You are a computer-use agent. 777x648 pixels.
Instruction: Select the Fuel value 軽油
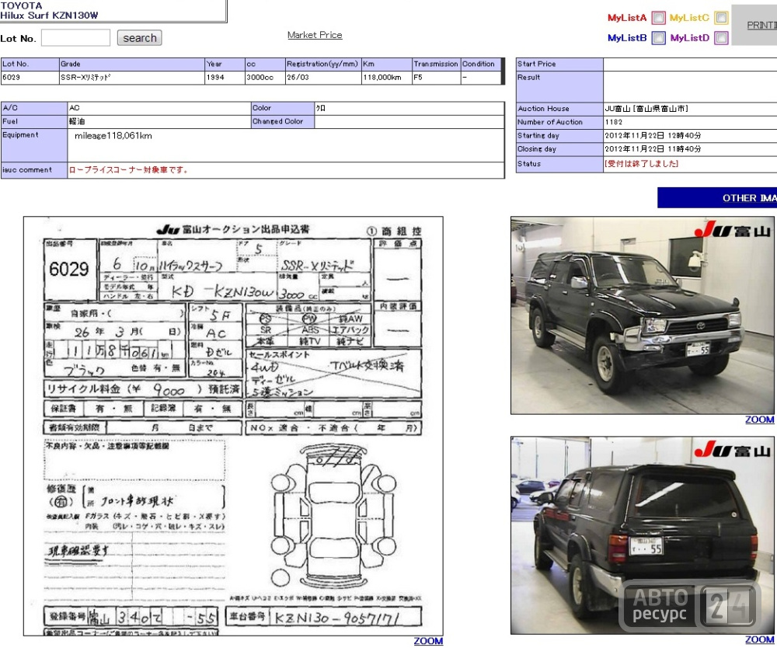click(x=159, y=121)
